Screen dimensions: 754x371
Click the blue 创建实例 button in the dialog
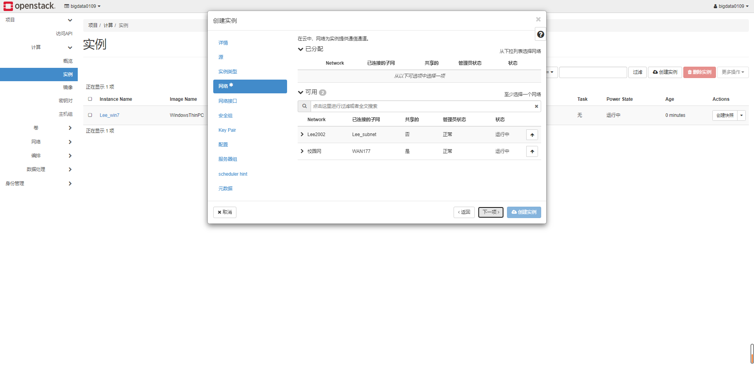(x=524, y=212)
